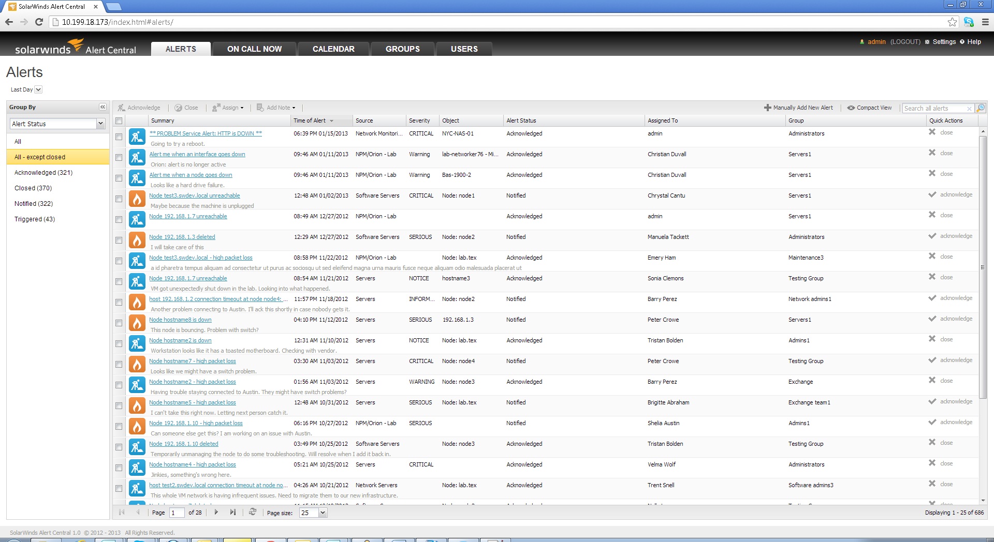Open the Node hostname8 is down alert

pyautogui.click(x=180, y=320)
